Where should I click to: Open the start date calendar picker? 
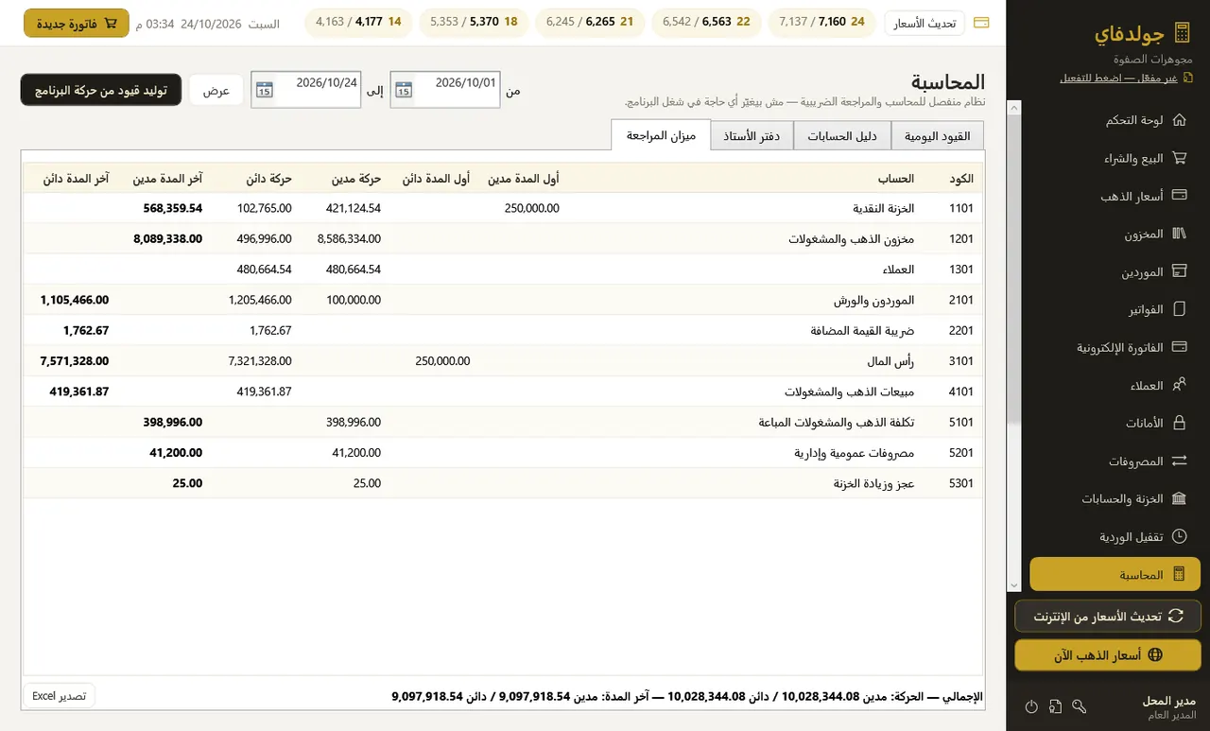(404, 90)
